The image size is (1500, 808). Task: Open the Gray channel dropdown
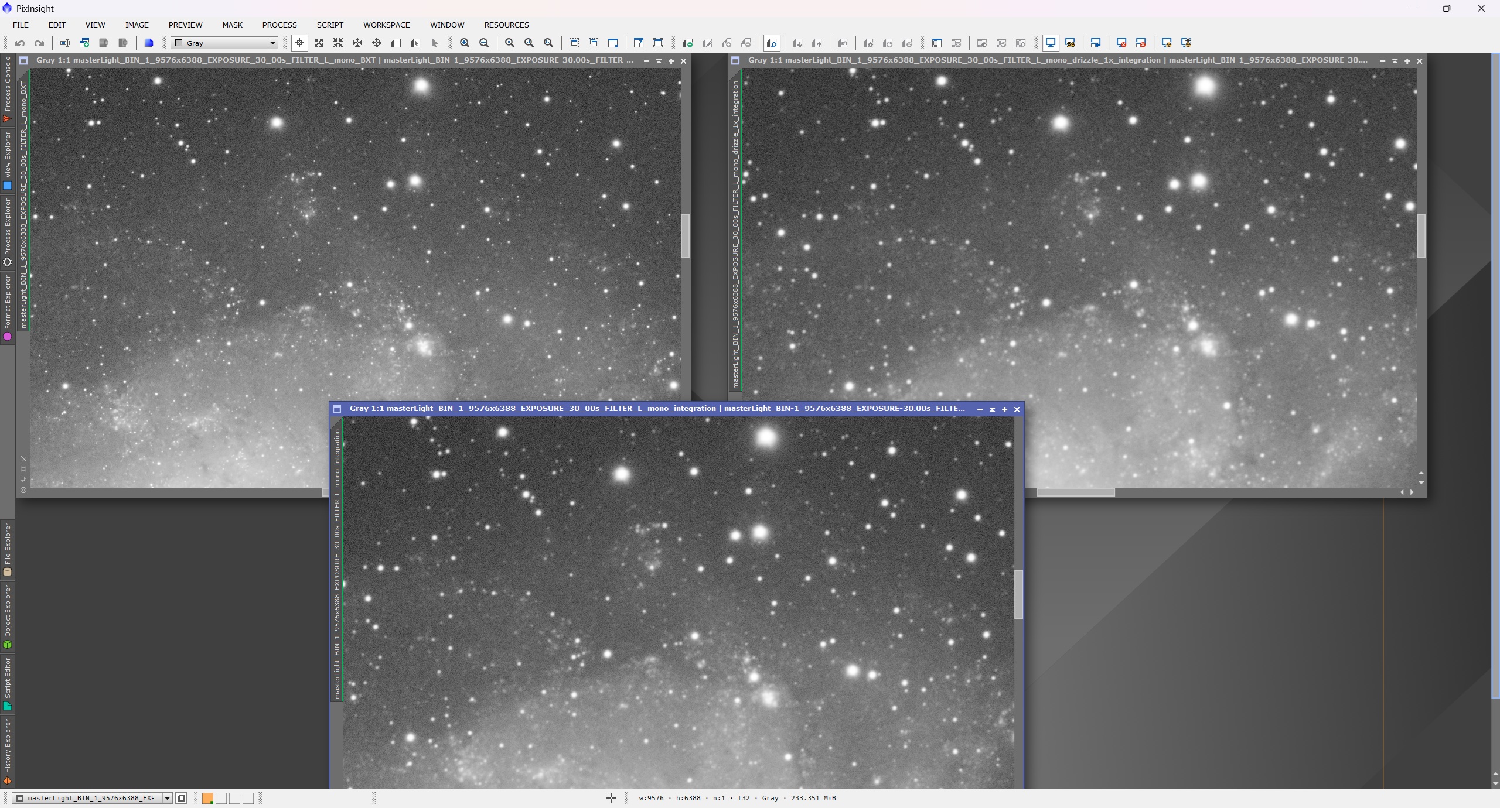[x=224, y=43]
